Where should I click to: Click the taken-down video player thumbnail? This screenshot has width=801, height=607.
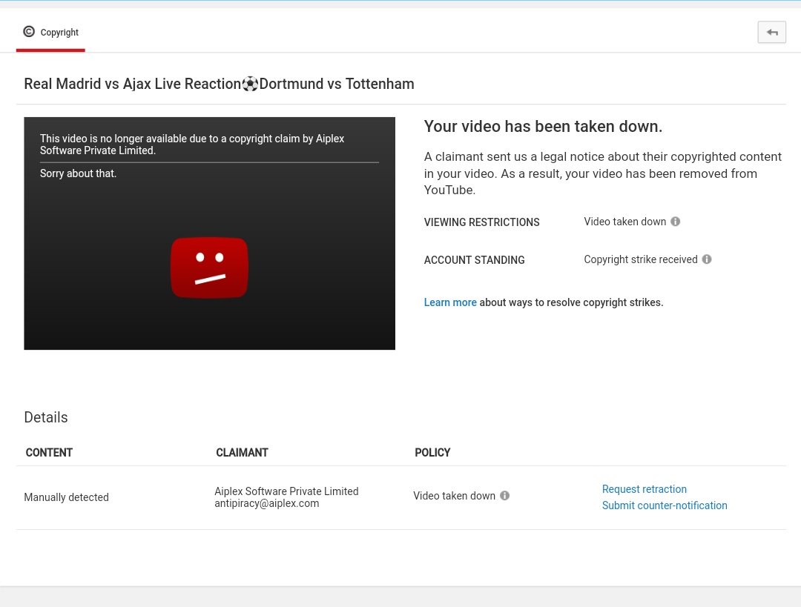click(209, 233)
